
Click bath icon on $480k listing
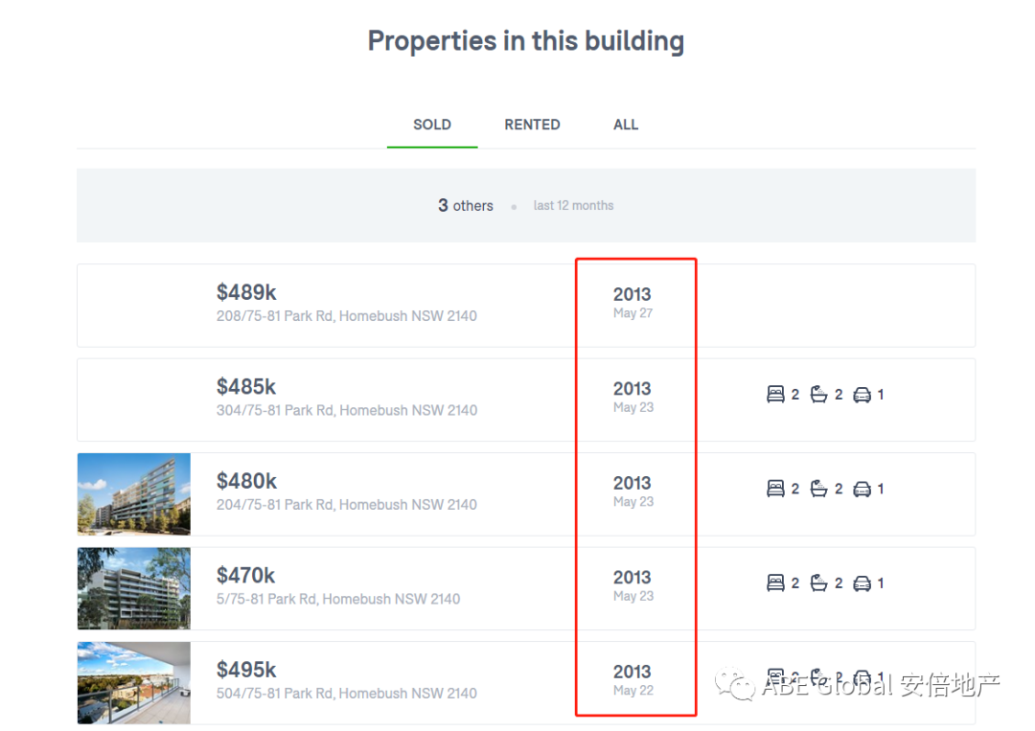pyautogui.click(x=818, y=489)
